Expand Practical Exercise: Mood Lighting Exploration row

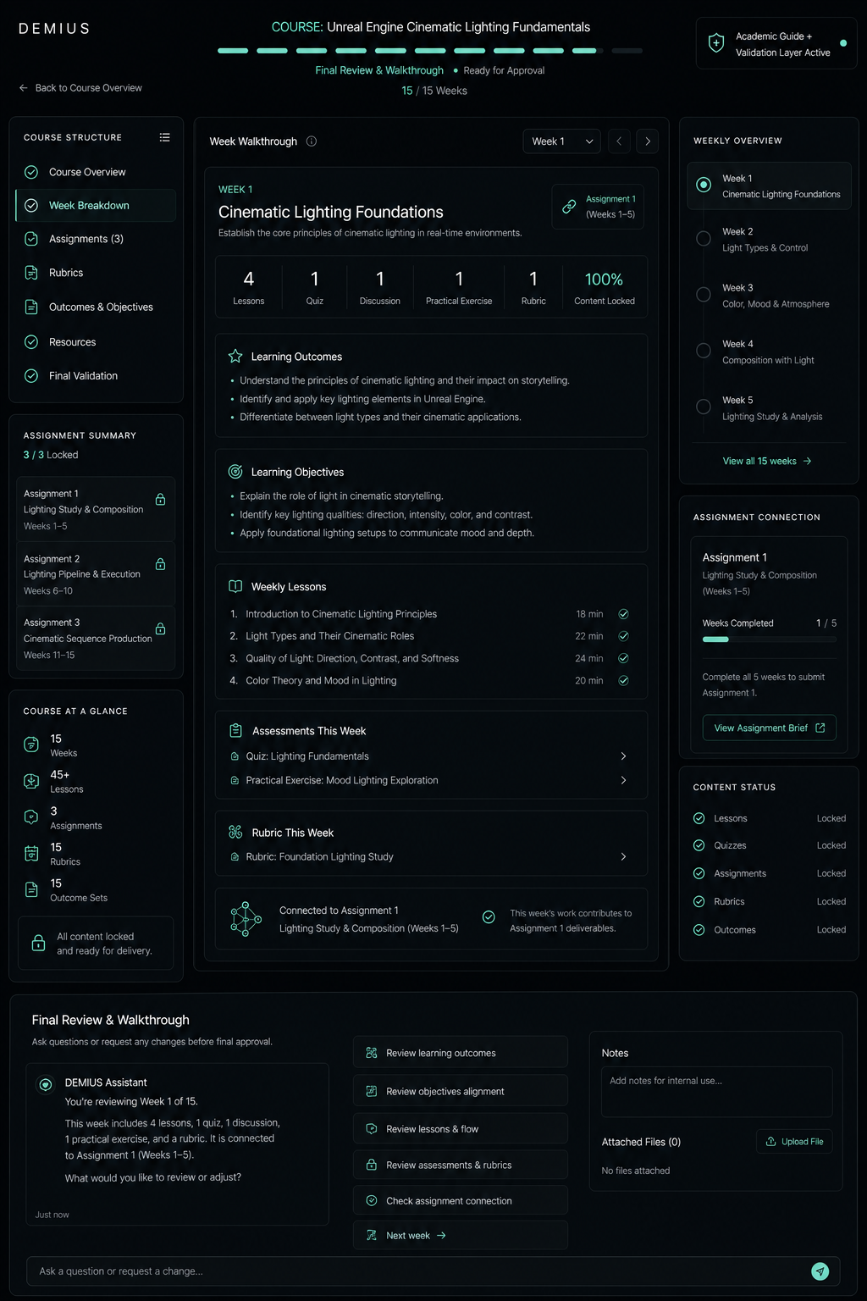[x=431, y=780]
